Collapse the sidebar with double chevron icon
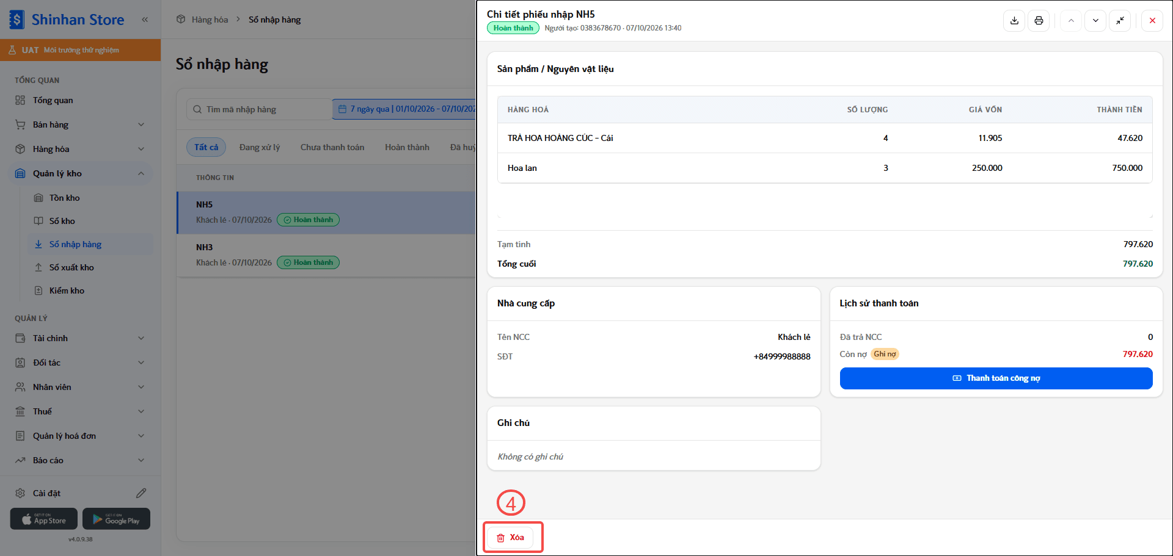The height and width of the screenshot is (556, 1173). pos(145,20)
